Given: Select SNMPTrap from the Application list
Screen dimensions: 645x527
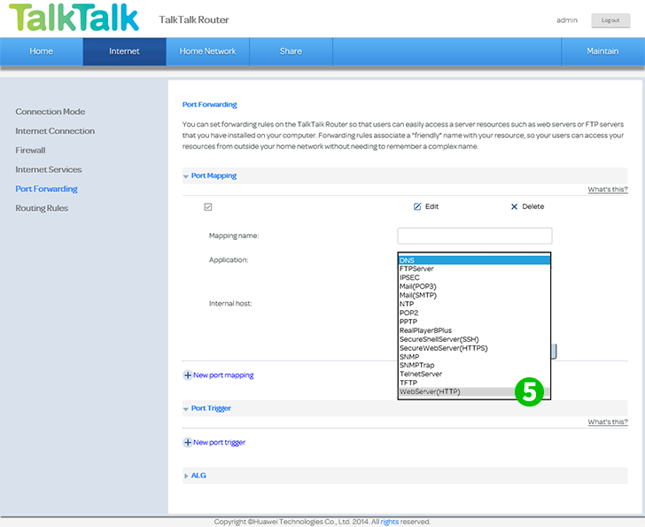Looking at the screenshot, I should point(474,365).
